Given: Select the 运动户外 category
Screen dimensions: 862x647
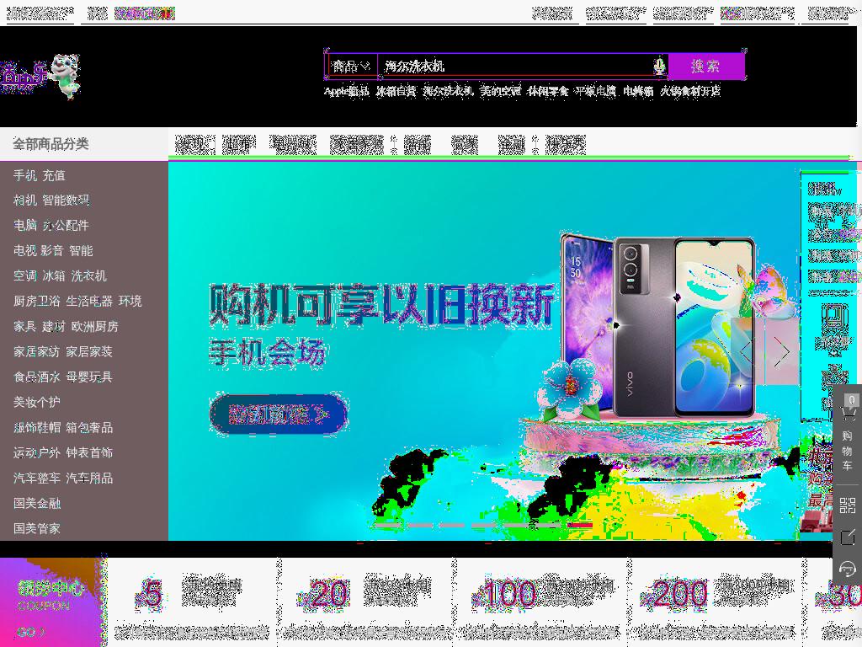Looking at the screenshot, I should click(37, 452).
